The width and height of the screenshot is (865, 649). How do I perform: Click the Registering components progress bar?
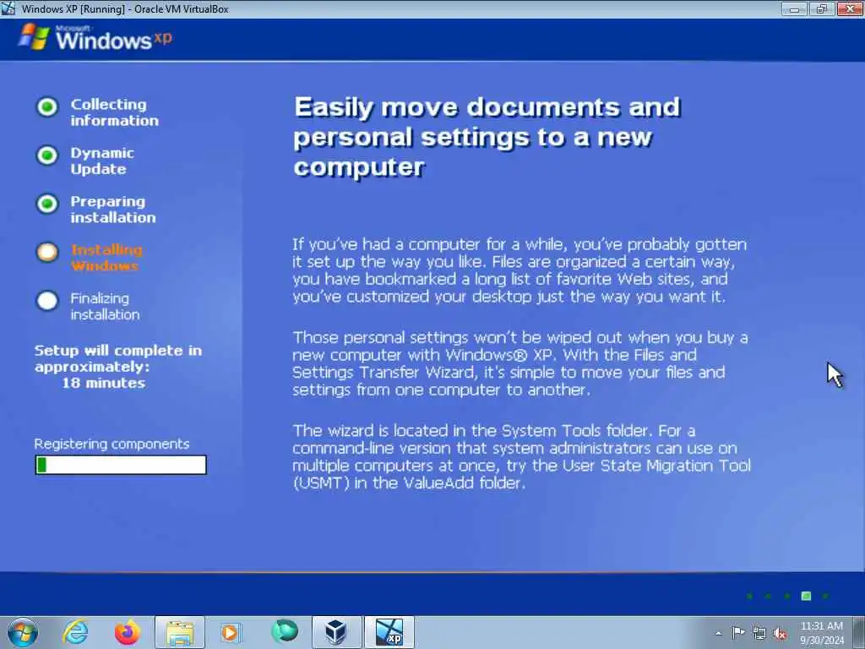point(121,465)
